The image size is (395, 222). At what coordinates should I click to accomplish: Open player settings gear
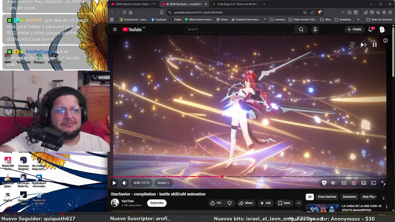(x=354, y=183)
